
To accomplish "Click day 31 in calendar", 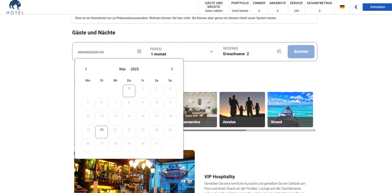I will (157, 146).
